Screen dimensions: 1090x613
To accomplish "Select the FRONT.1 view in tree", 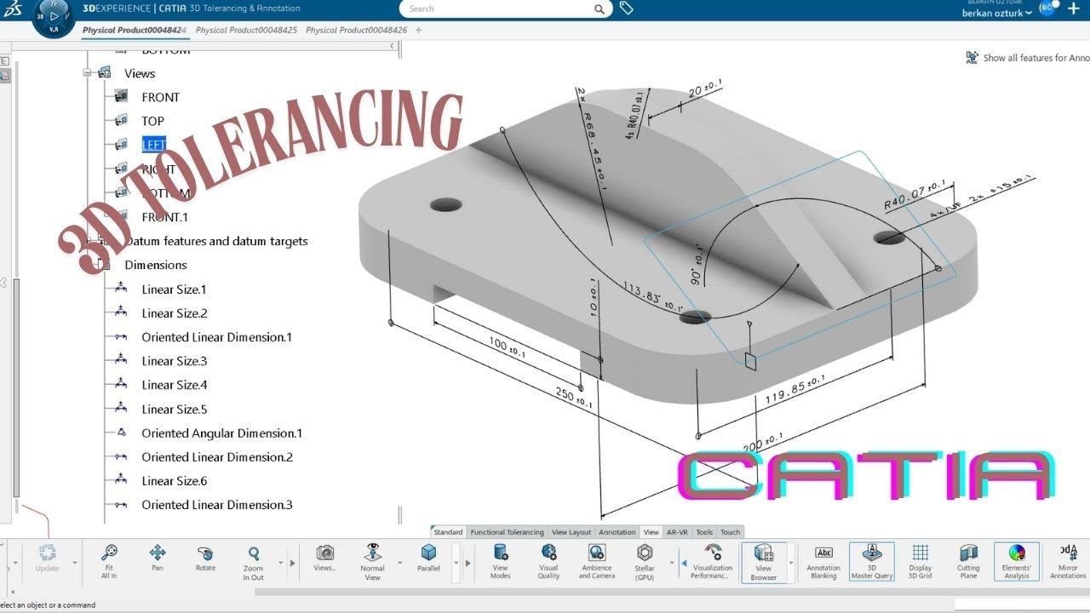I will point(167,217).
